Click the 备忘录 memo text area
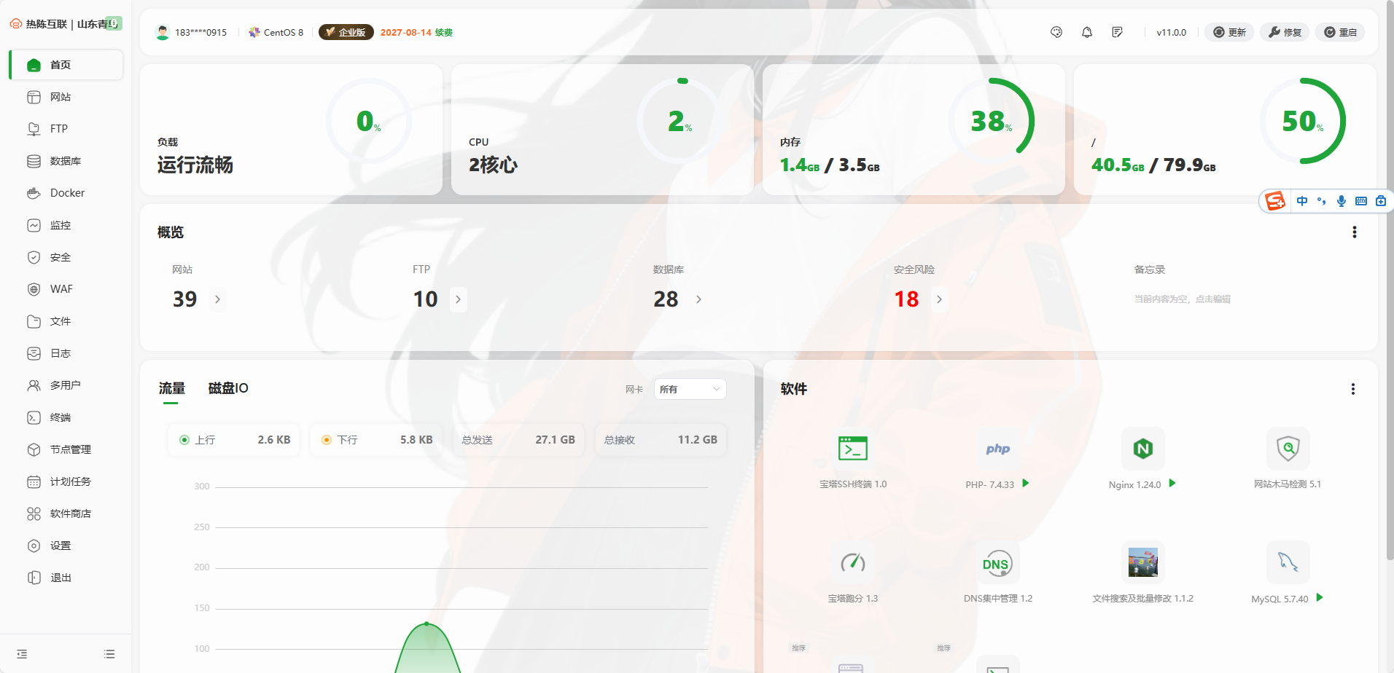1394x673 pixels. (x=1182, y=299)
